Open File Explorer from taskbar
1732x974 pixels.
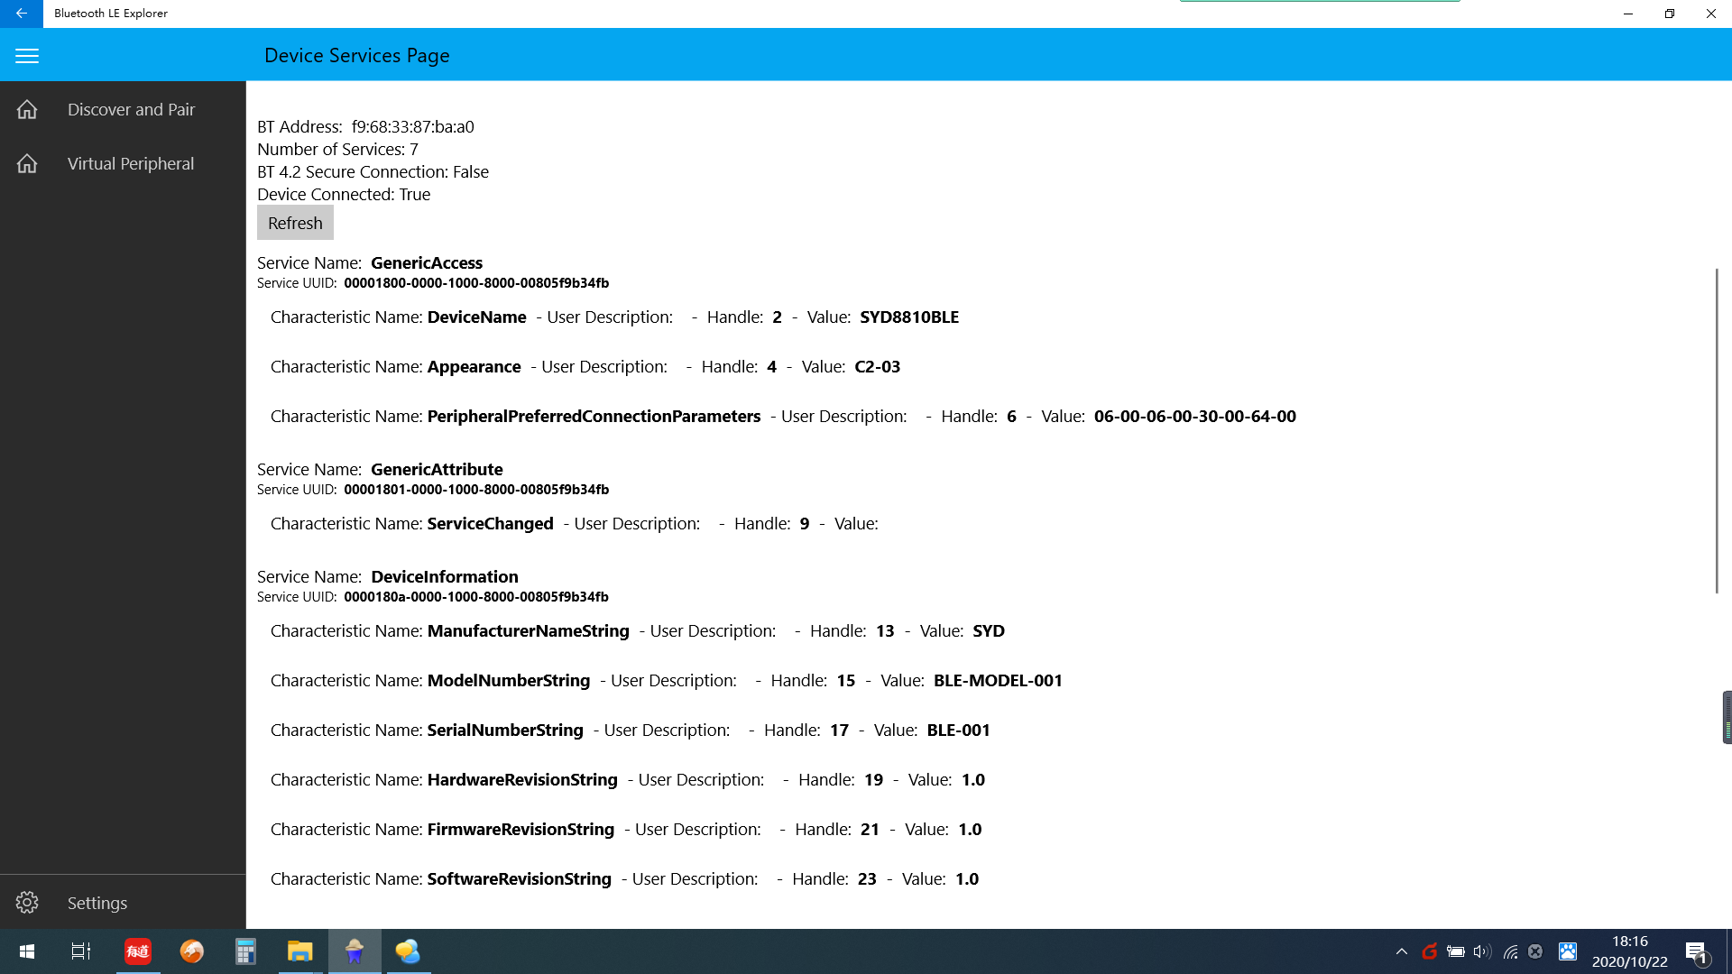tap(299, 951)
